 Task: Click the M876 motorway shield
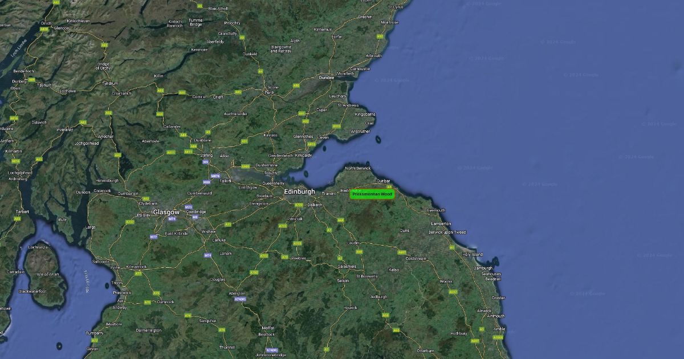click(215, 176)
